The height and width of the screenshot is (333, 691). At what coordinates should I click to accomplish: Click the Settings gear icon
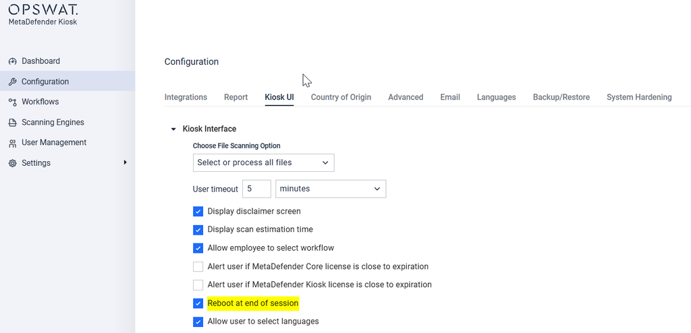pyautogui.click(x=13, y=163)
